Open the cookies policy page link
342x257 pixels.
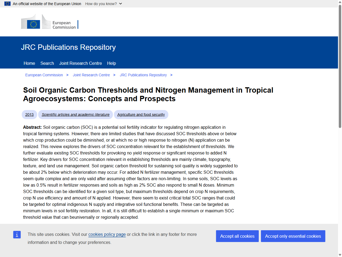pos(107,235)
